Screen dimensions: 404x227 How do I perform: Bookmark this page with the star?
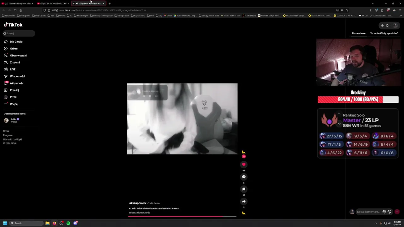pos(347,10)
